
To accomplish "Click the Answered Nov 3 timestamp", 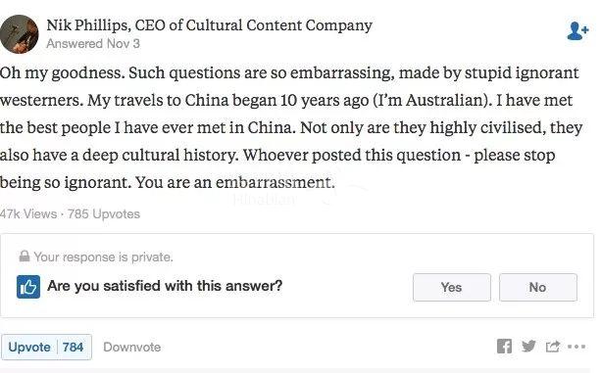I will coord(93,44).
